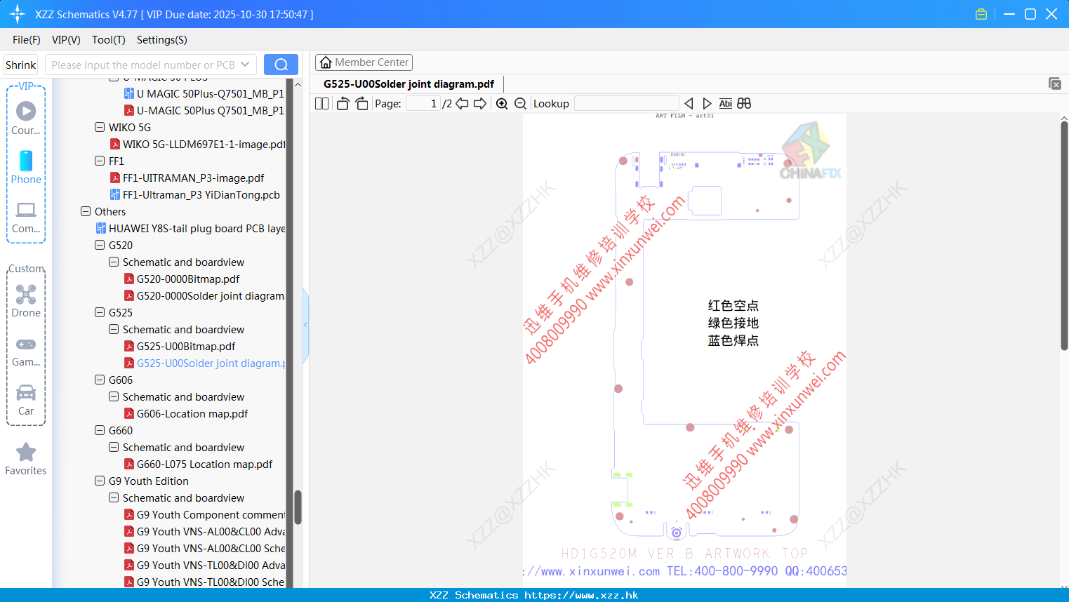This screenshot has width=1069, height=602.
Task: Collapse the Others tree node
Action: (x=86, y=211)
